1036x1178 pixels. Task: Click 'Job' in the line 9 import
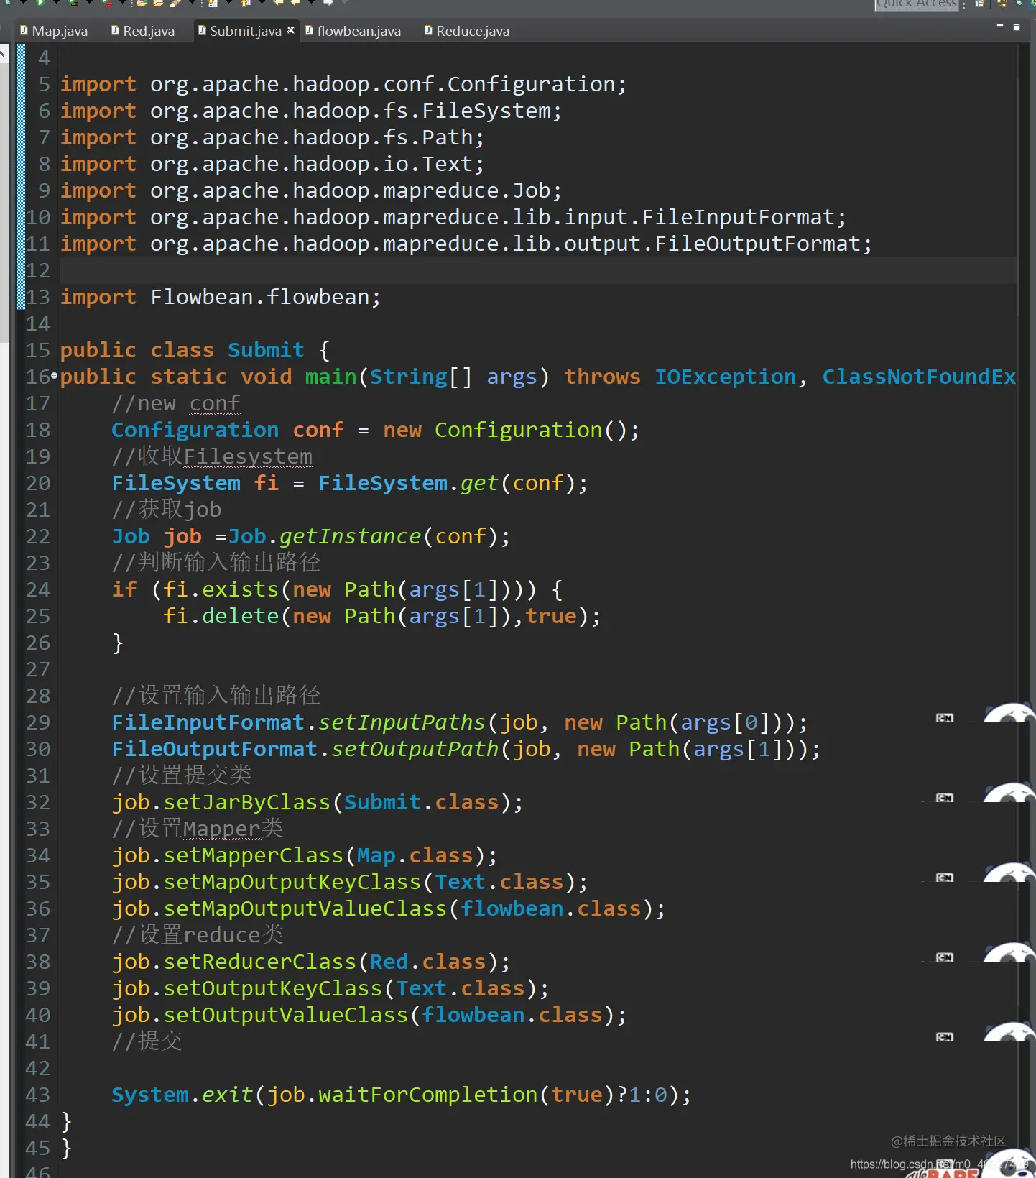[x=531, y=190]
